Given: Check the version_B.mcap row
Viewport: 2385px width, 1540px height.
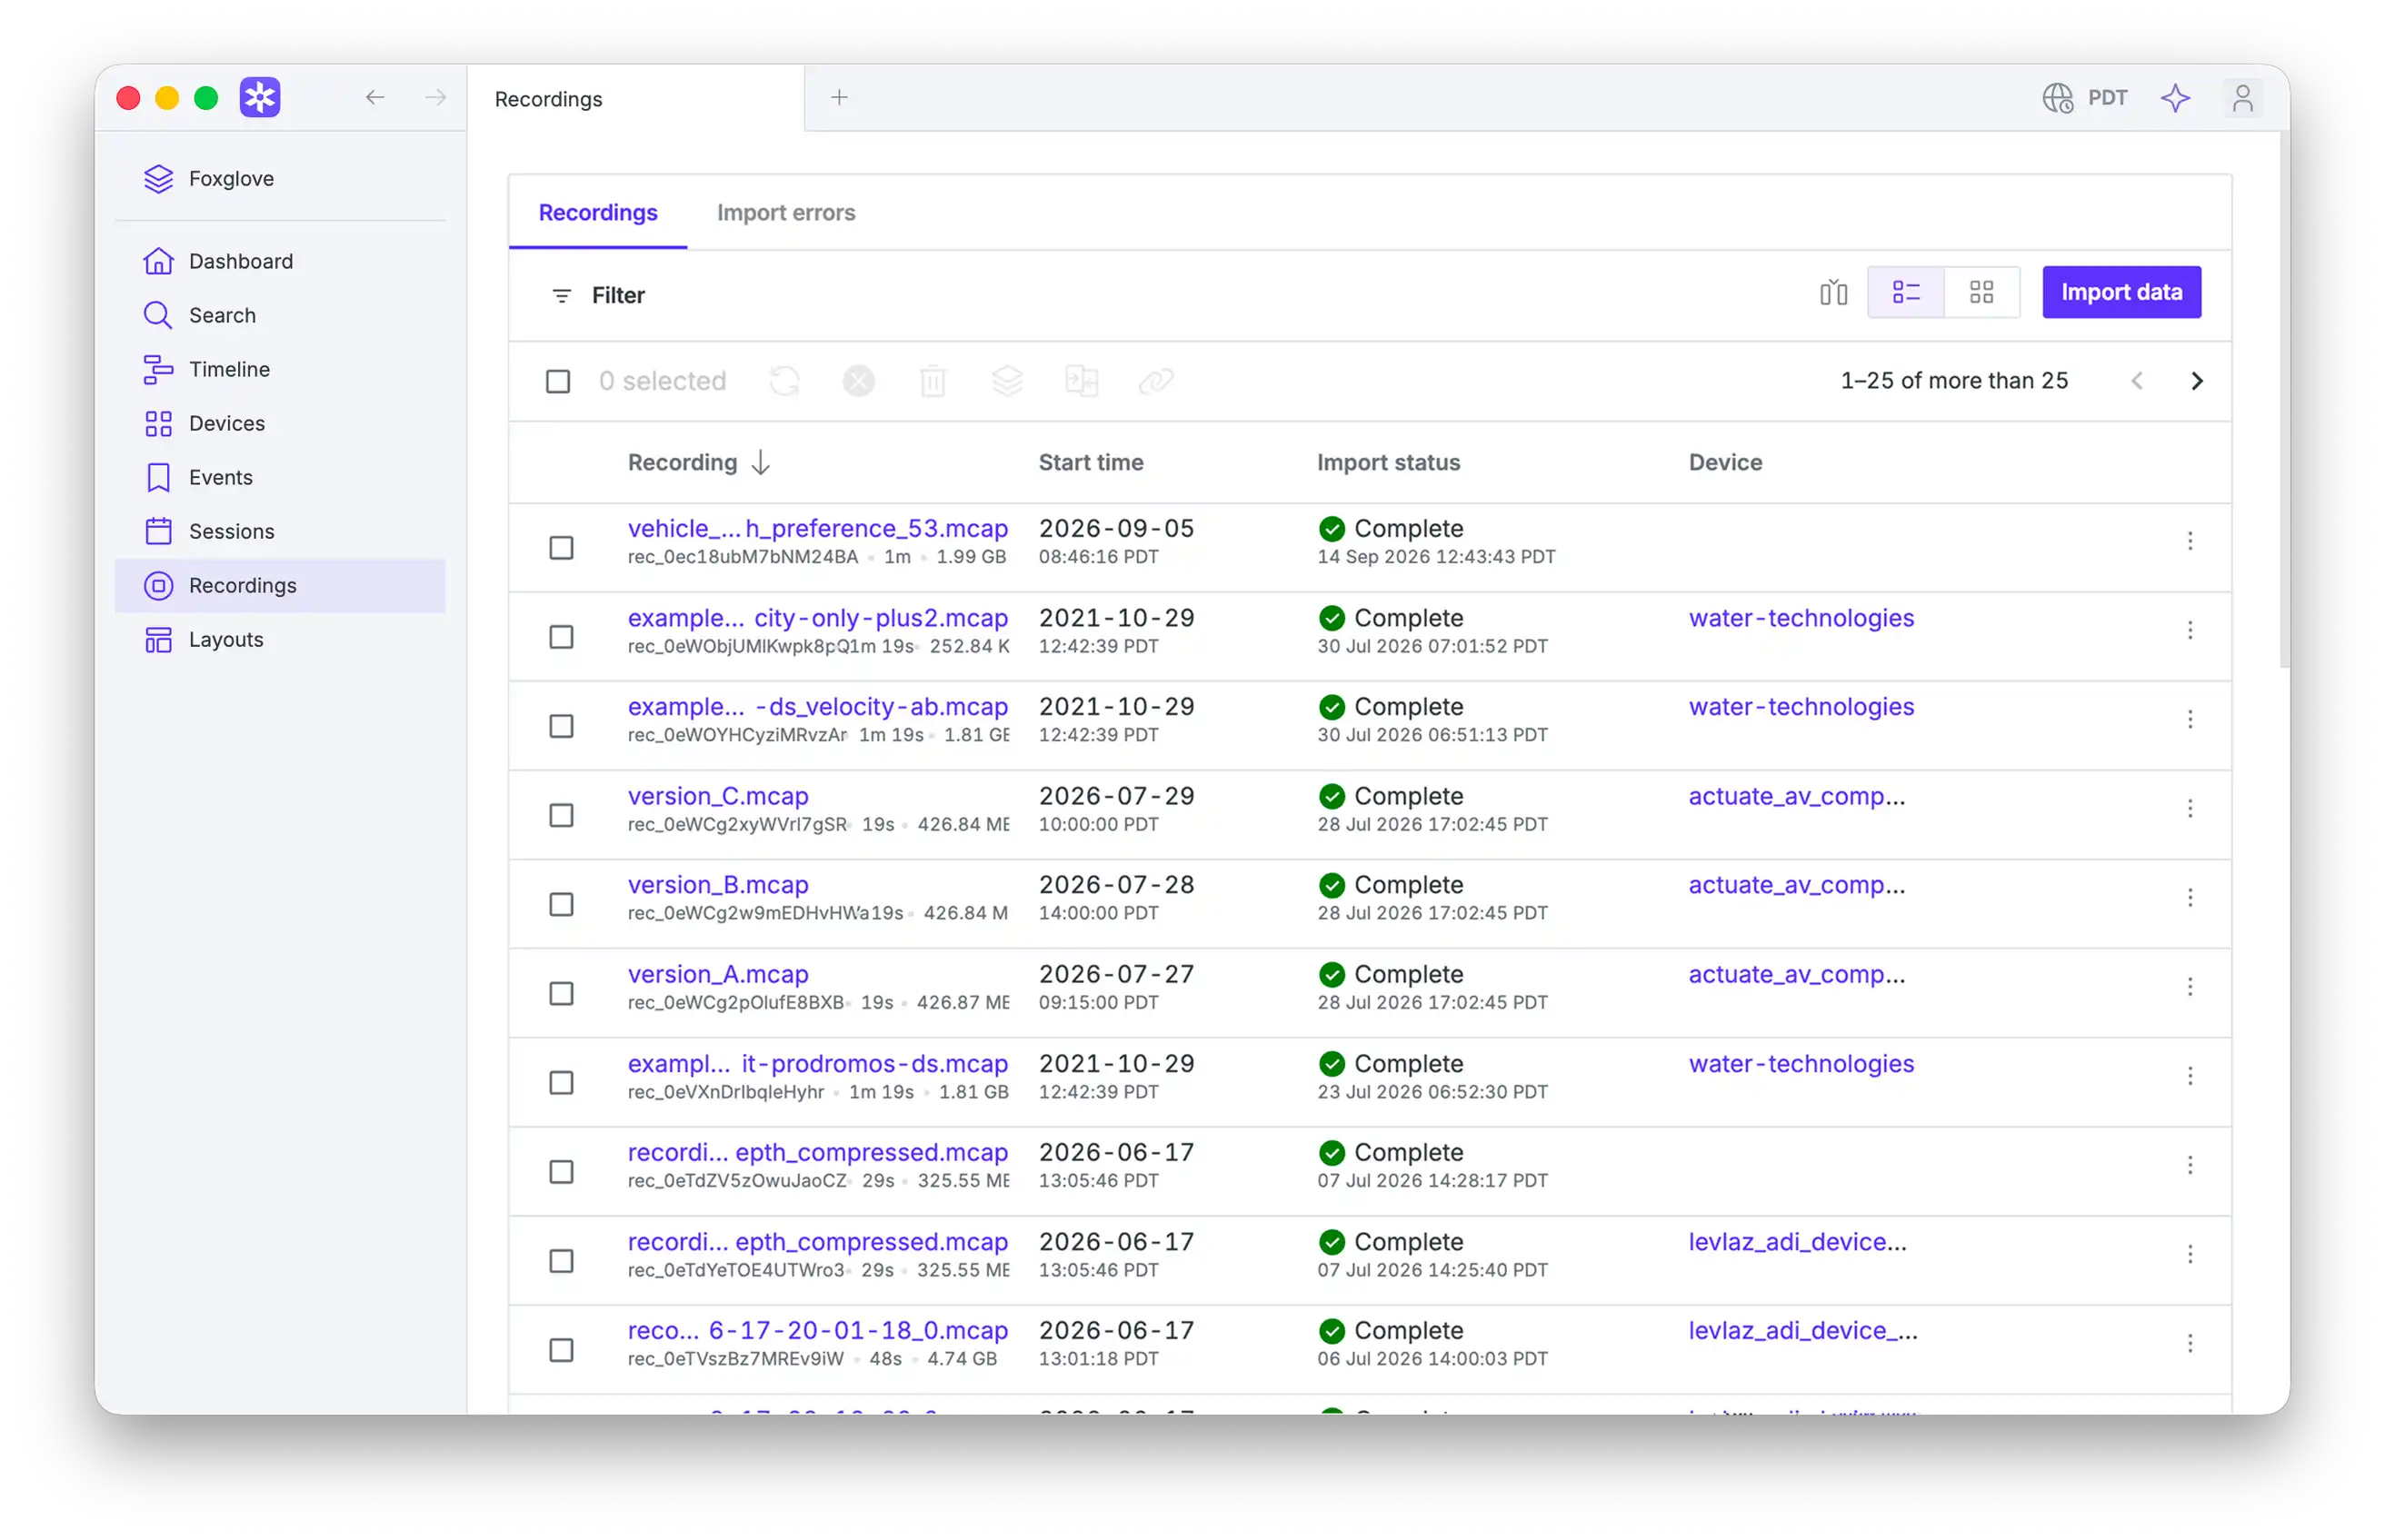Looking at the screenshot, I should (561, 904).
